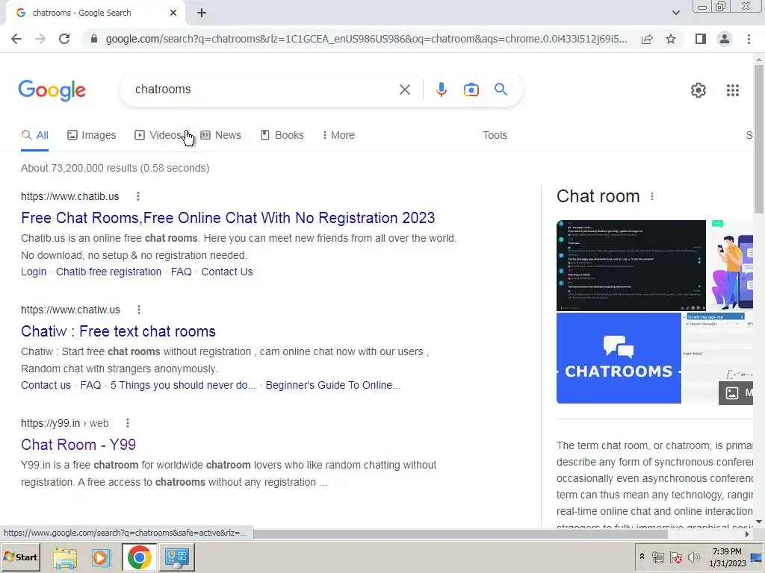
Task: Click https://www.chatib.us URL text
Action: point(69,196)
